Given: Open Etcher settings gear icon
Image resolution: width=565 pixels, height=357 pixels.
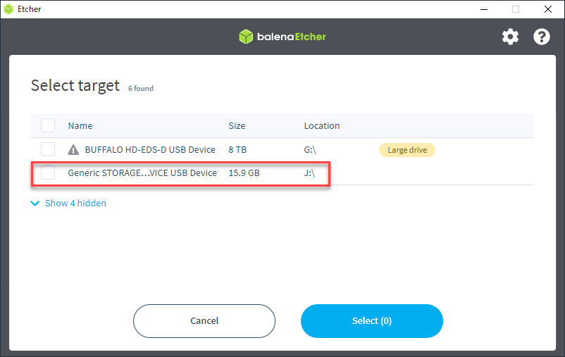Looking at the screenshot, I should pyautogui.click(x=510, y=37).
